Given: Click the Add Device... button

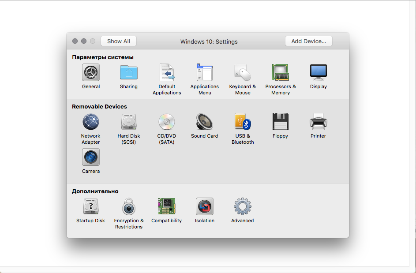Looking at the screenshot, I should [308, 41].
